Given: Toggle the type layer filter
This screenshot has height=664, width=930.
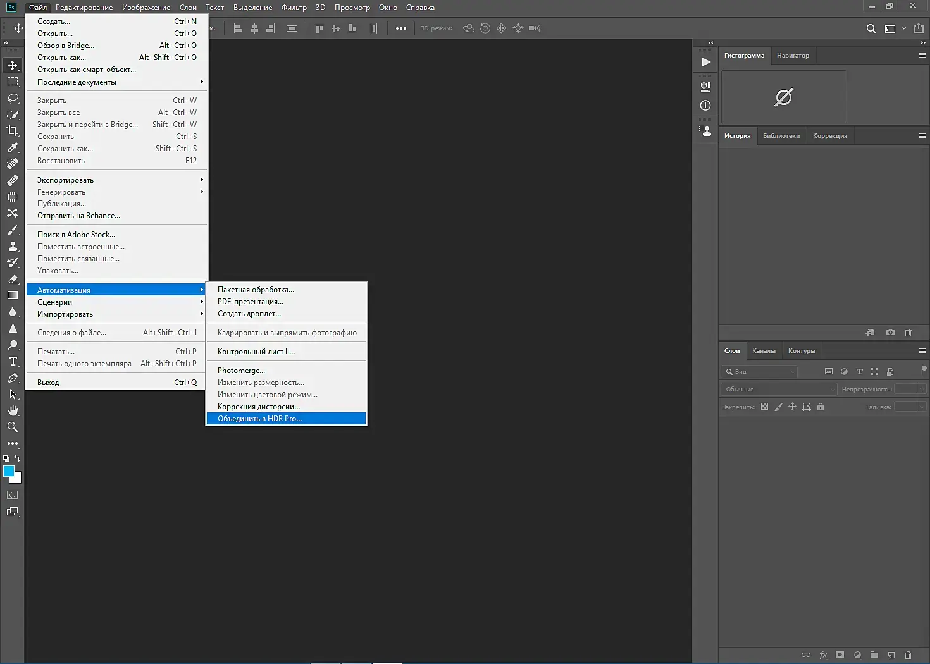Looking at the screenshot, I should click(x=859, y=372).
